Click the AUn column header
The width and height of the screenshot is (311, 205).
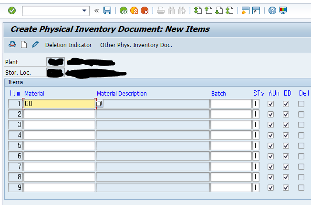(274, 93)
